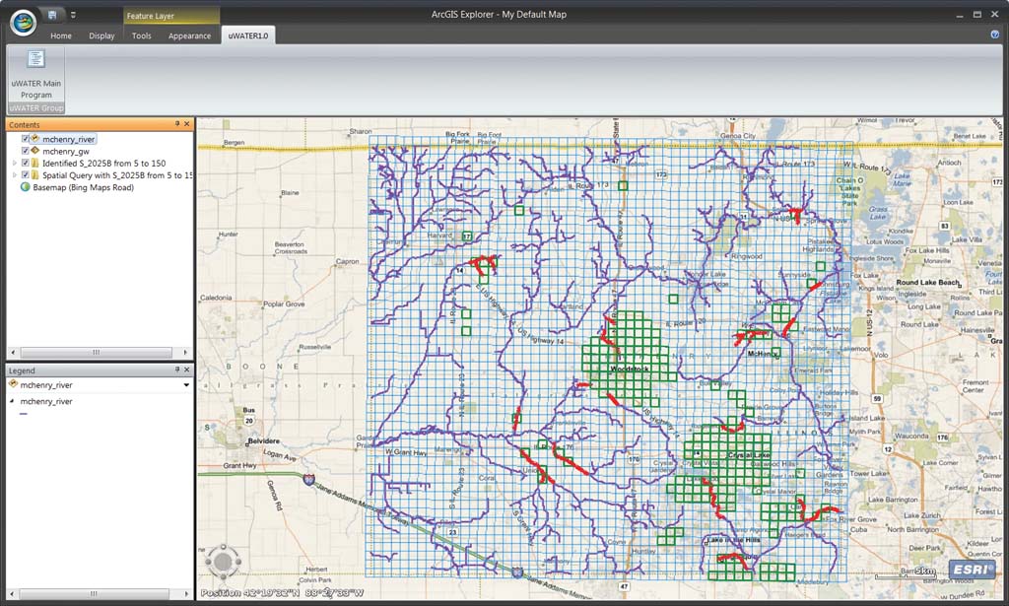Click the Feature Layer contextual tab header
Screen dimensions: 1009x606
tap(171, 16)
